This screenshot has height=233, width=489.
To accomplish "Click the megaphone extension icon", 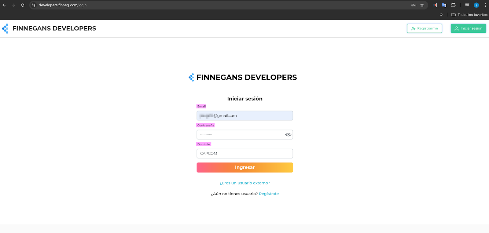I will pos(435,5).
